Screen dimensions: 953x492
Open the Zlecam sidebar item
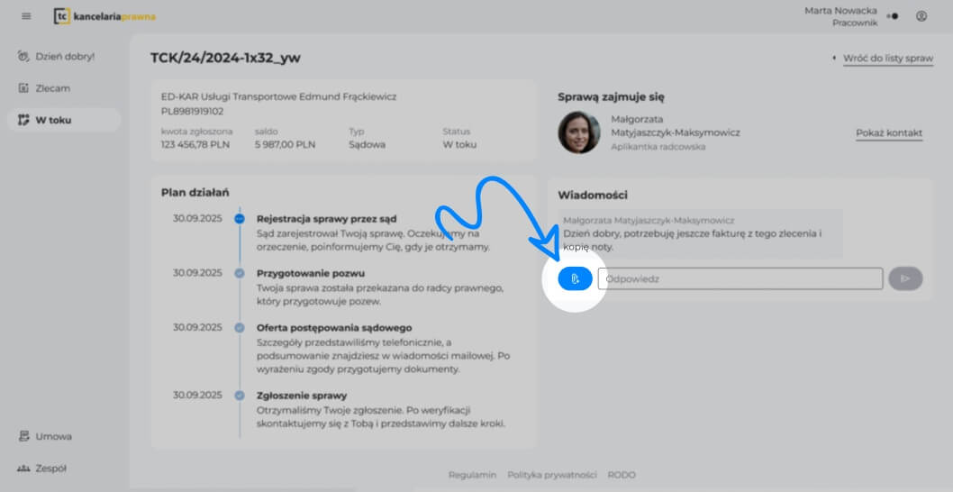pos(52,88)
